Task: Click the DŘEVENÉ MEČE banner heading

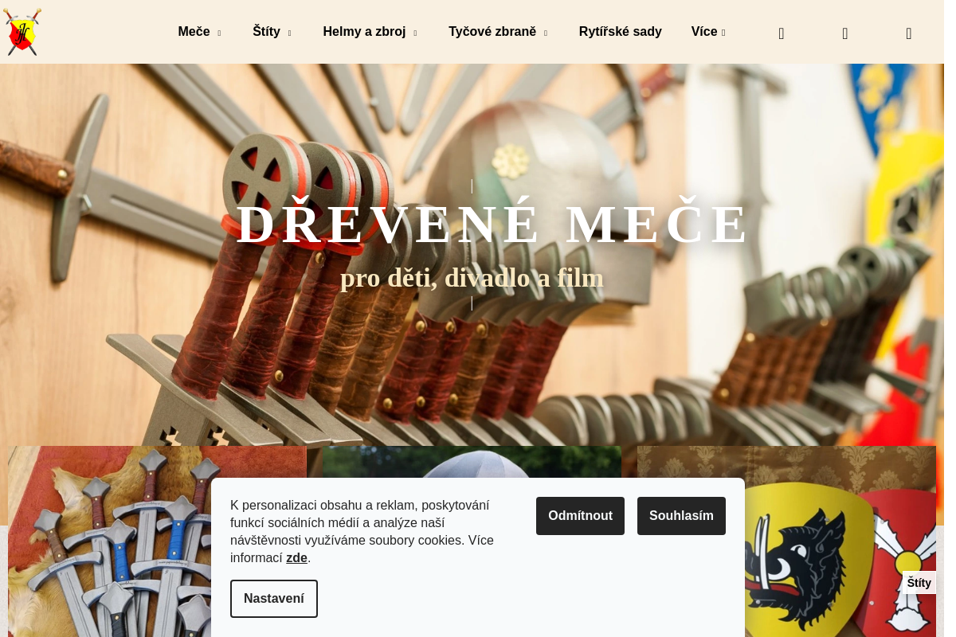Action: (x=493, y=225)
